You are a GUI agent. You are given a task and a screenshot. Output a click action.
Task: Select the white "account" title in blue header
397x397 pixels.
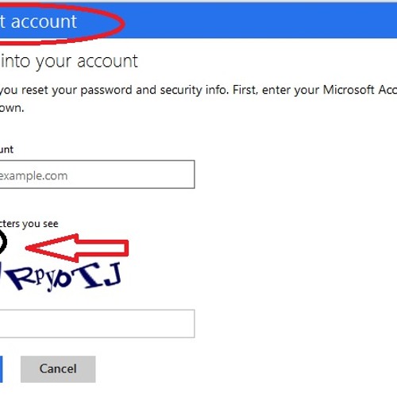click(44, 21)
